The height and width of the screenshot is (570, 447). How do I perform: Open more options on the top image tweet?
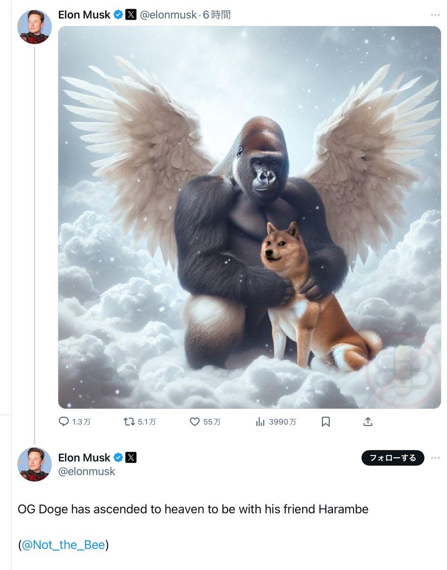coord(435,15)
